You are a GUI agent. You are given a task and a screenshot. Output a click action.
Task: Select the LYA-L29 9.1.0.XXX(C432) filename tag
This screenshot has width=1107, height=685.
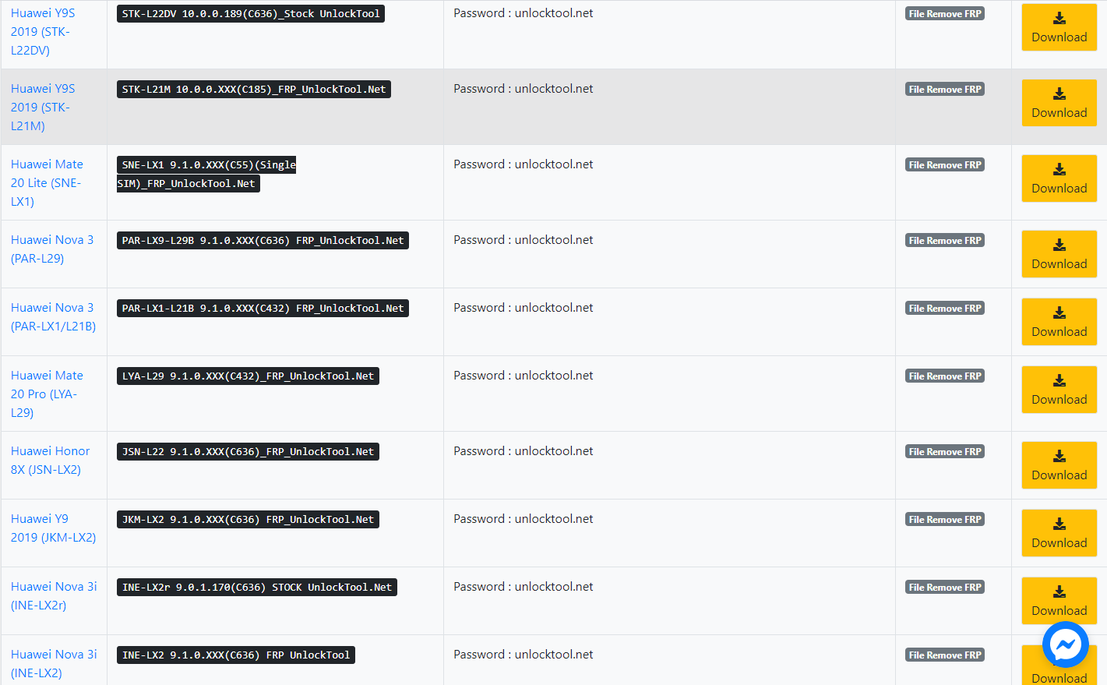(x=248, y=376)
